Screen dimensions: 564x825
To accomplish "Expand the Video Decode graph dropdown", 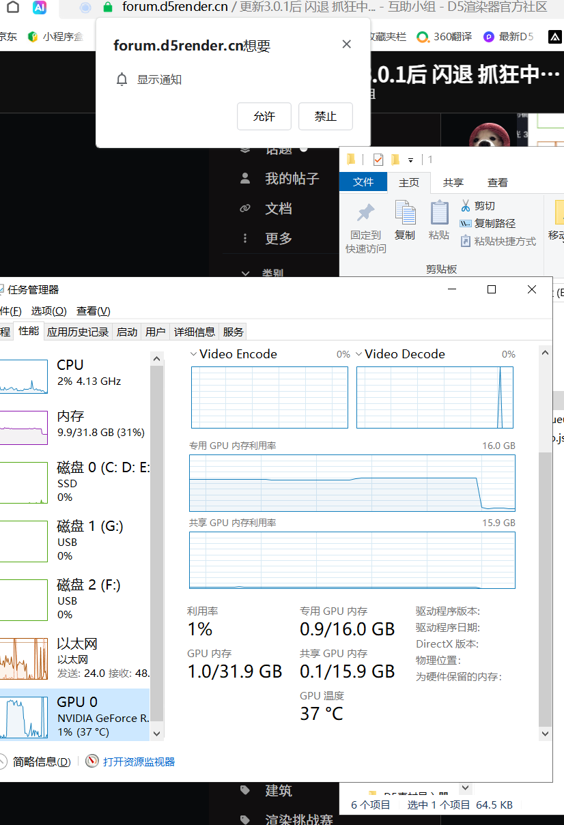I will click(x=358, y=354).
